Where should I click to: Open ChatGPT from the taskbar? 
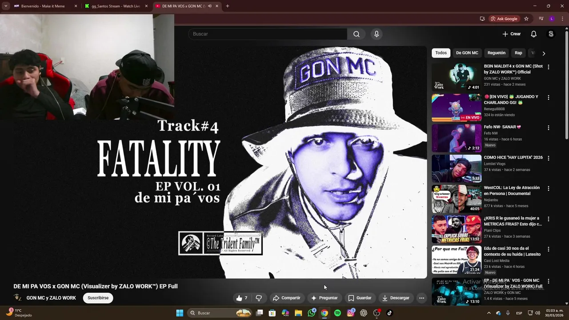click(364, 313)
